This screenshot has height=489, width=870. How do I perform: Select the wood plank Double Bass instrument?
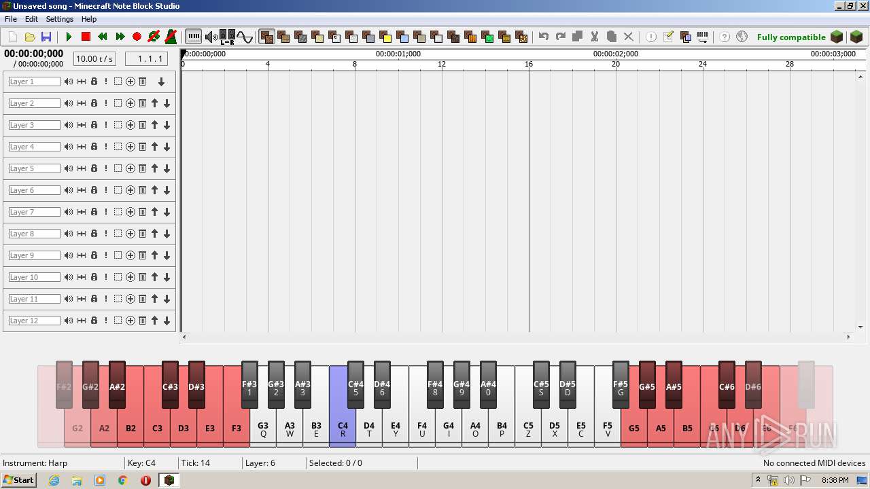pyautogui.click(x=284, y=37)
